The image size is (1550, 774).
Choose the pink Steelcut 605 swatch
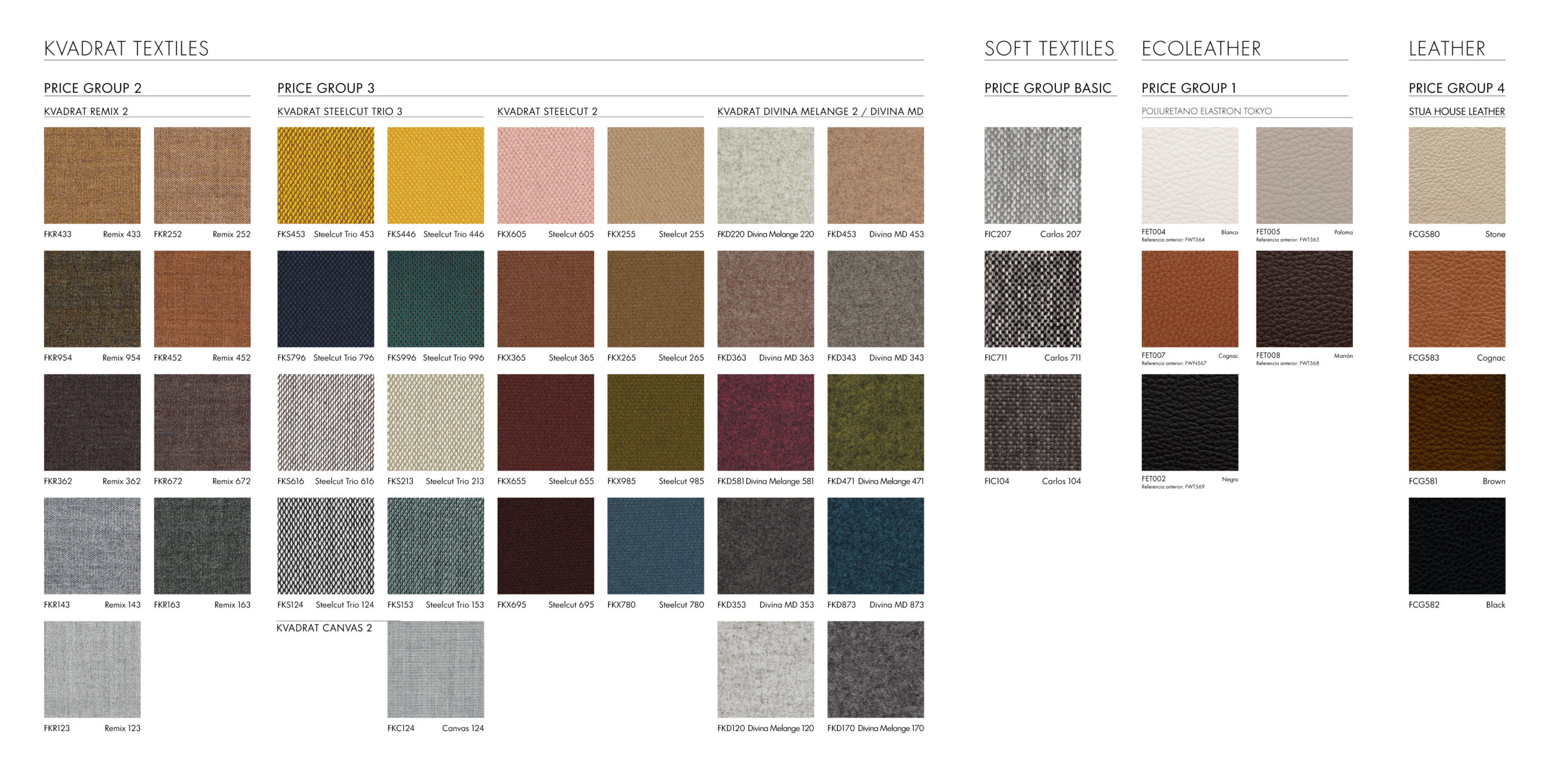pos(546,175)
